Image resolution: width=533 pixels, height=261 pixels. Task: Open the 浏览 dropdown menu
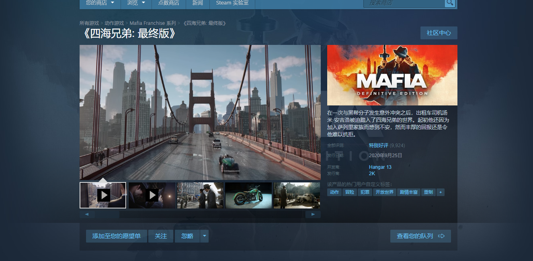point(136,3)
